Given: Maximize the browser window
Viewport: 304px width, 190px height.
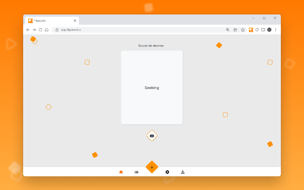Looking at the screenshot, I should coord(264,18).
